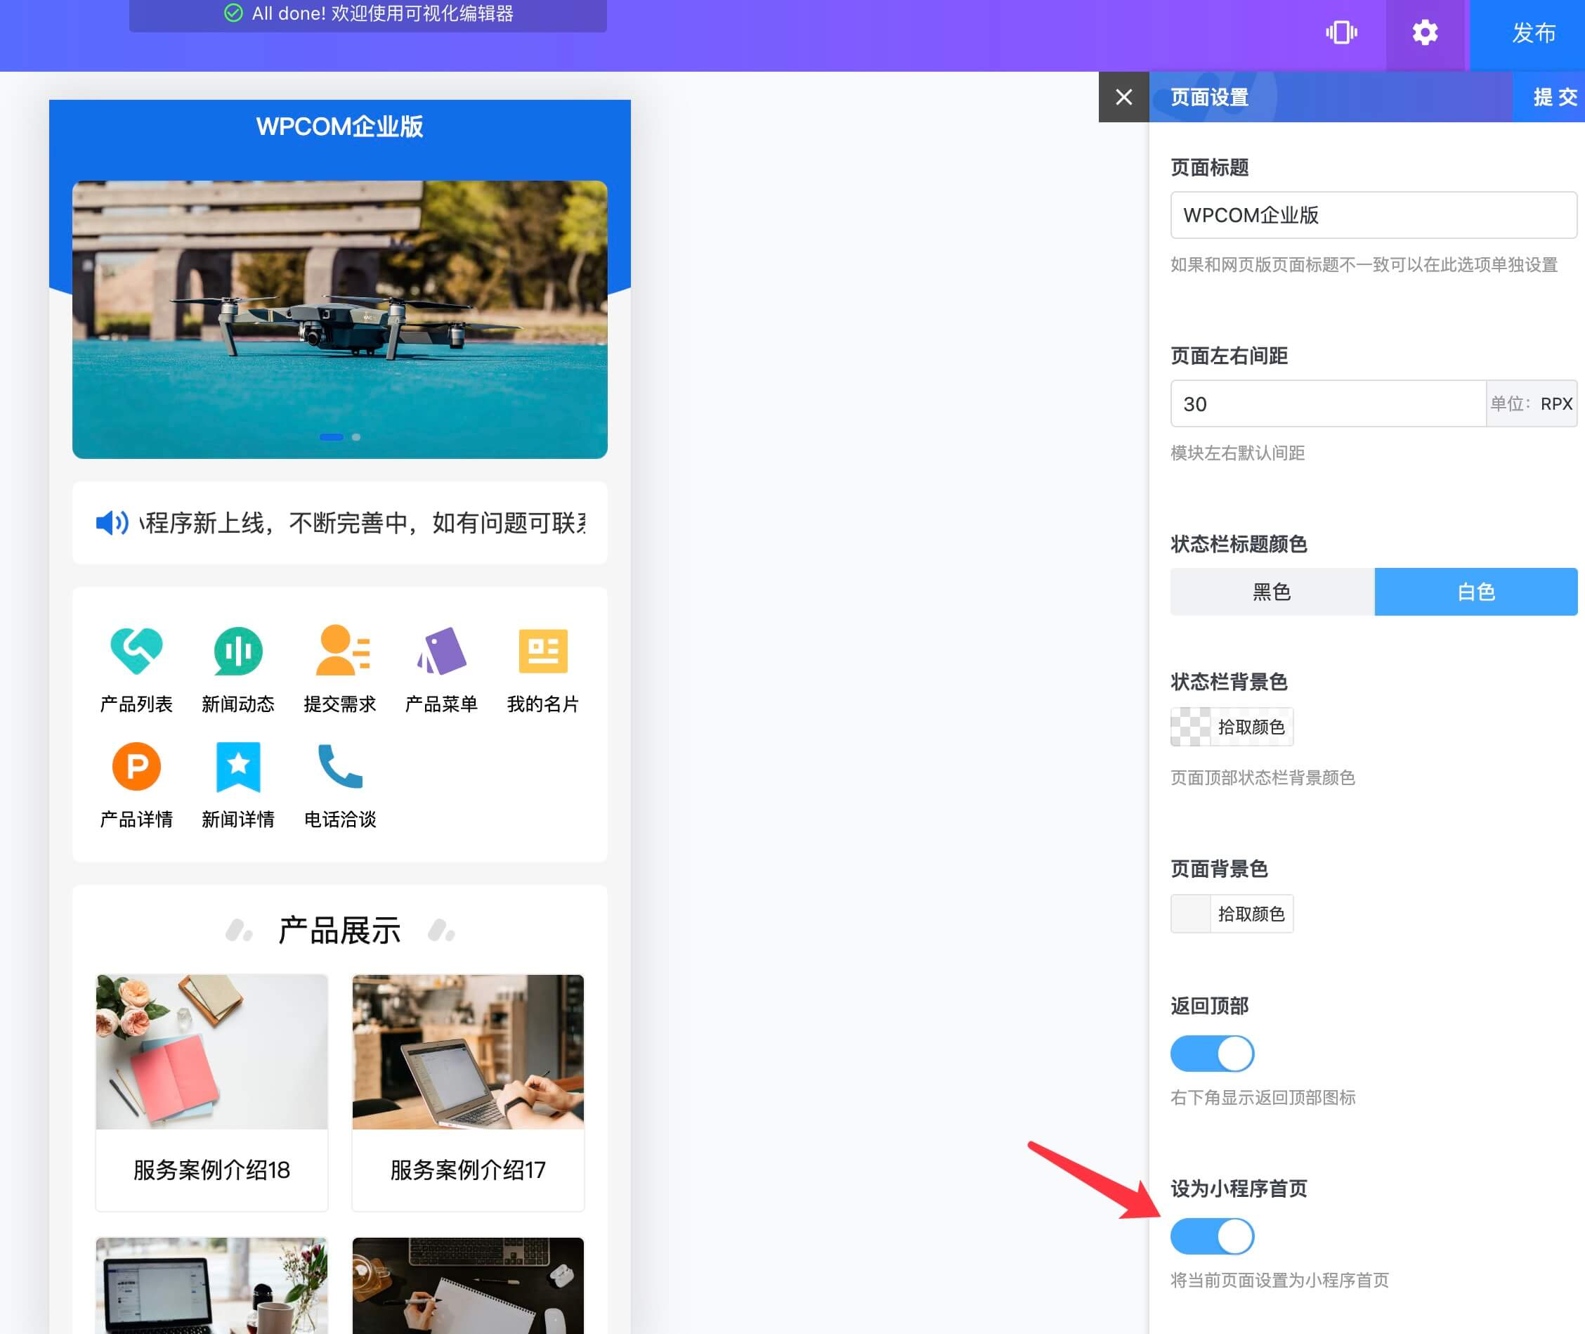
Task: Pick color for 页面背景色
Action: click(1251, 914)
